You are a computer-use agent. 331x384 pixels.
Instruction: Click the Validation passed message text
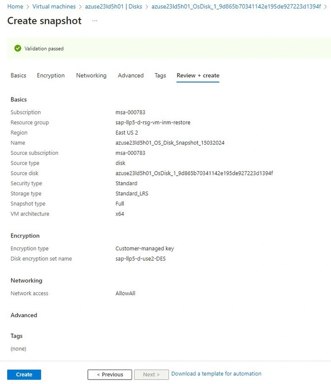44,48
